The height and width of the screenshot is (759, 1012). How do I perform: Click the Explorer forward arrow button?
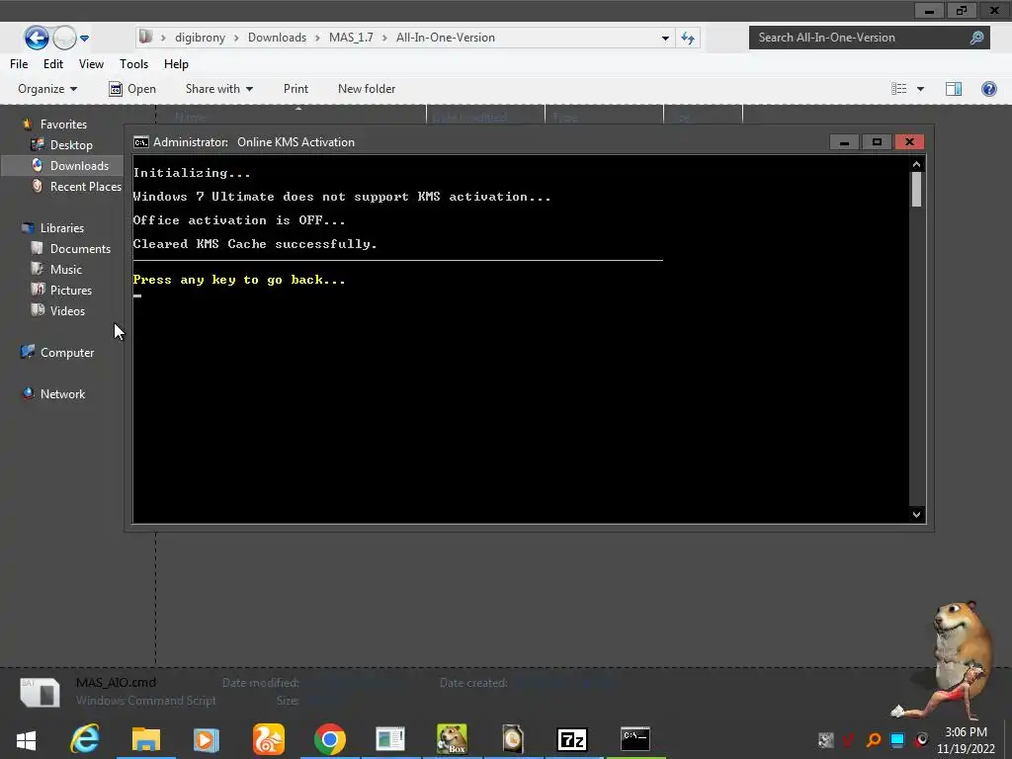click(64, 39)
